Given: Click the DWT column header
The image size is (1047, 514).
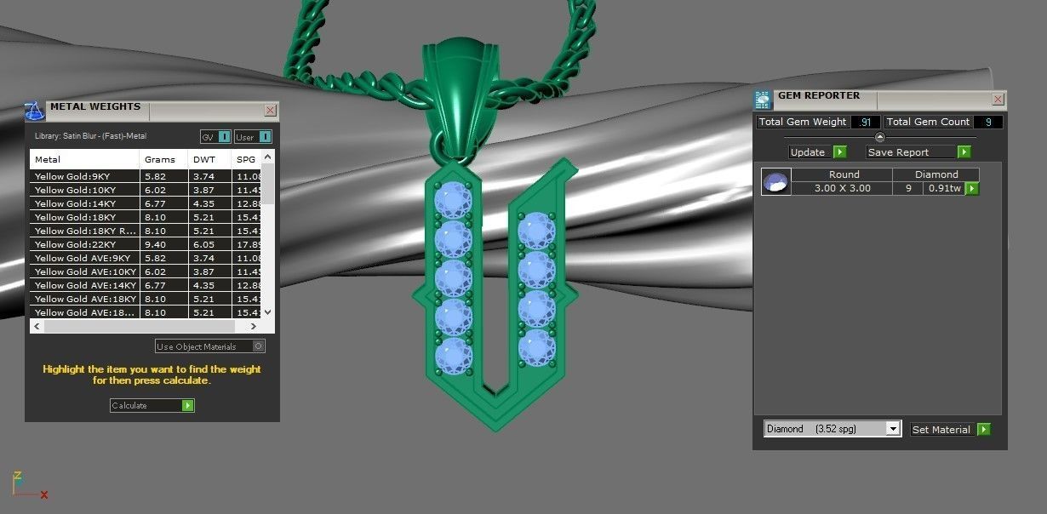Looking at the screenshot, I should (x=209, y=159).
